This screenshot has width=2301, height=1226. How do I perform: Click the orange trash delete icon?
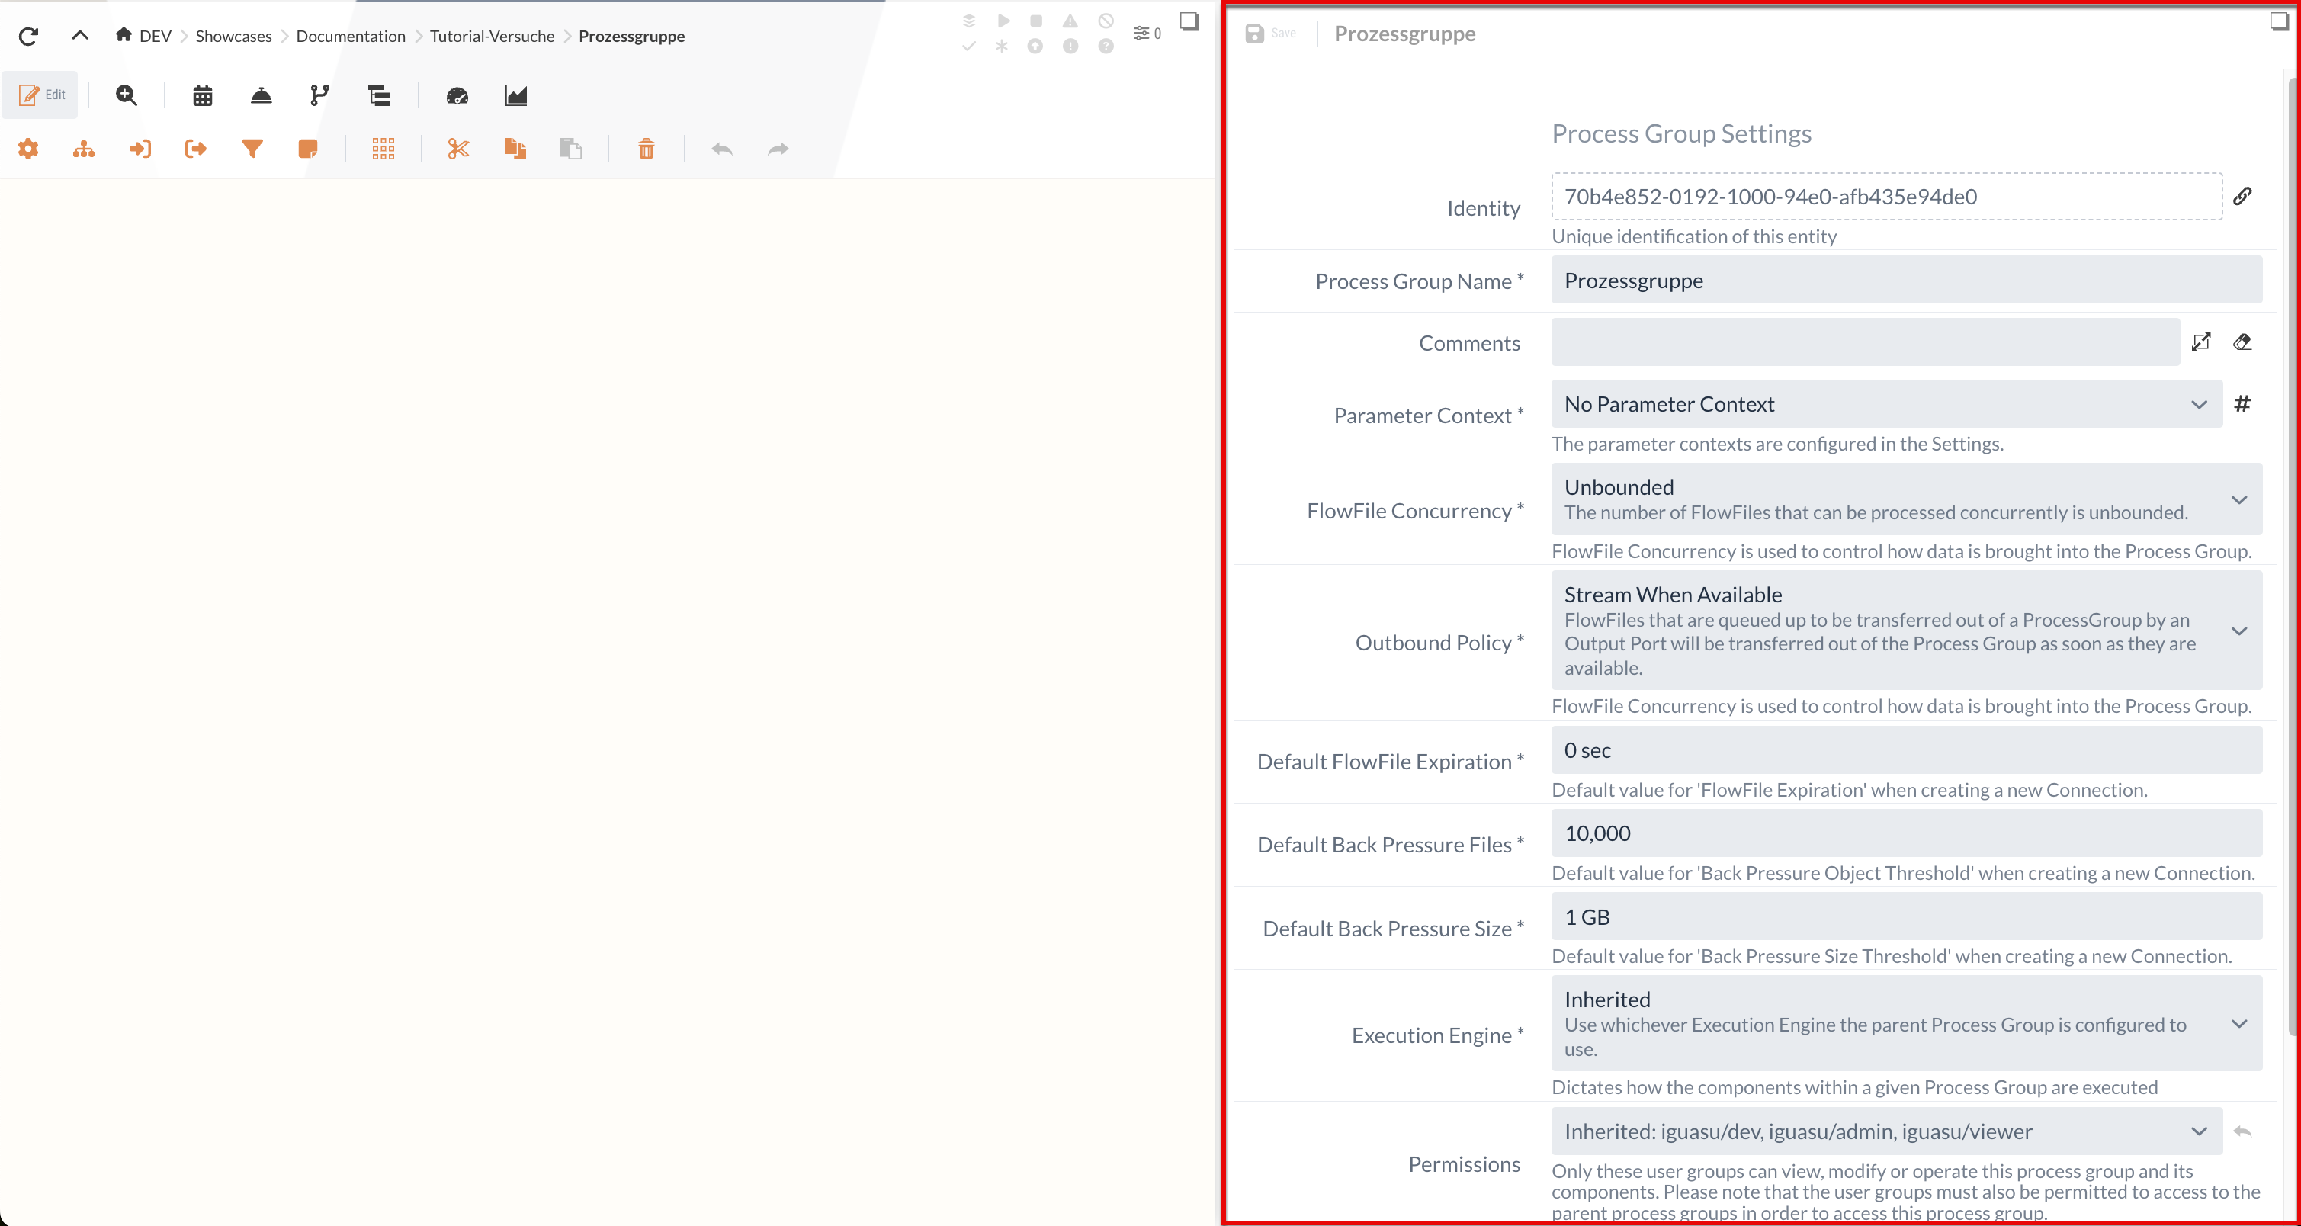point(647,149)
